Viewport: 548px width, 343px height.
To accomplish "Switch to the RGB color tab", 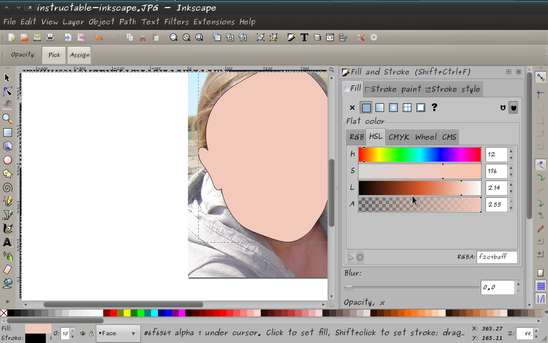I will tap(356, 137).
